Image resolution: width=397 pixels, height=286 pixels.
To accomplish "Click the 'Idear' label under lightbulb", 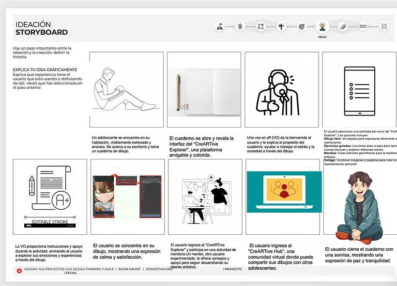I will click(x=322, y=37).
